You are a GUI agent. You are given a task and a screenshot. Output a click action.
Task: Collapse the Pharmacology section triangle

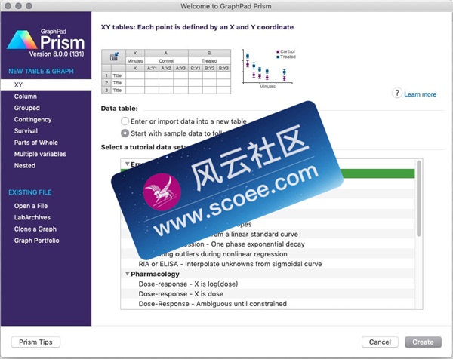pos(126,274)
